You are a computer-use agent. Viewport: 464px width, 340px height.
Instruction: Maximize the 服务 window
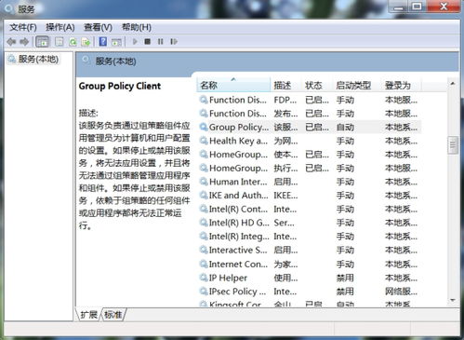tap(418, 7)
